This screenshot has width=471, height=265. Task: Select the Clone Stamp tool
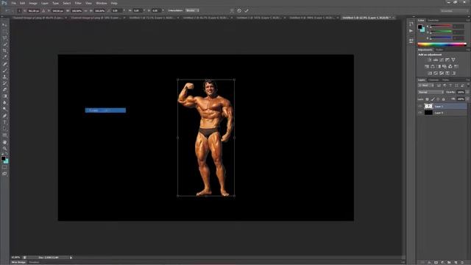[x=4, y=77]
